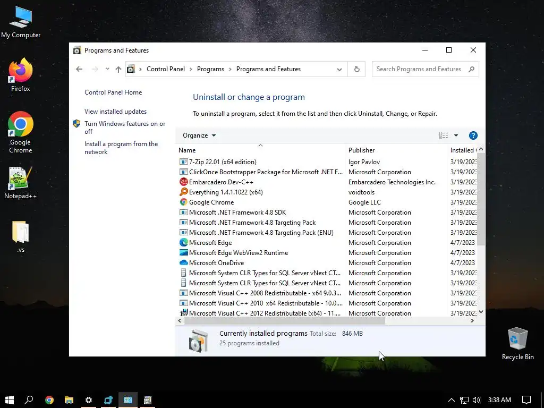544x408 pixels.
Task: Expand the chevron after Control Panel breadcrumb
Action: pyautogui.click(x=191, y=69)
